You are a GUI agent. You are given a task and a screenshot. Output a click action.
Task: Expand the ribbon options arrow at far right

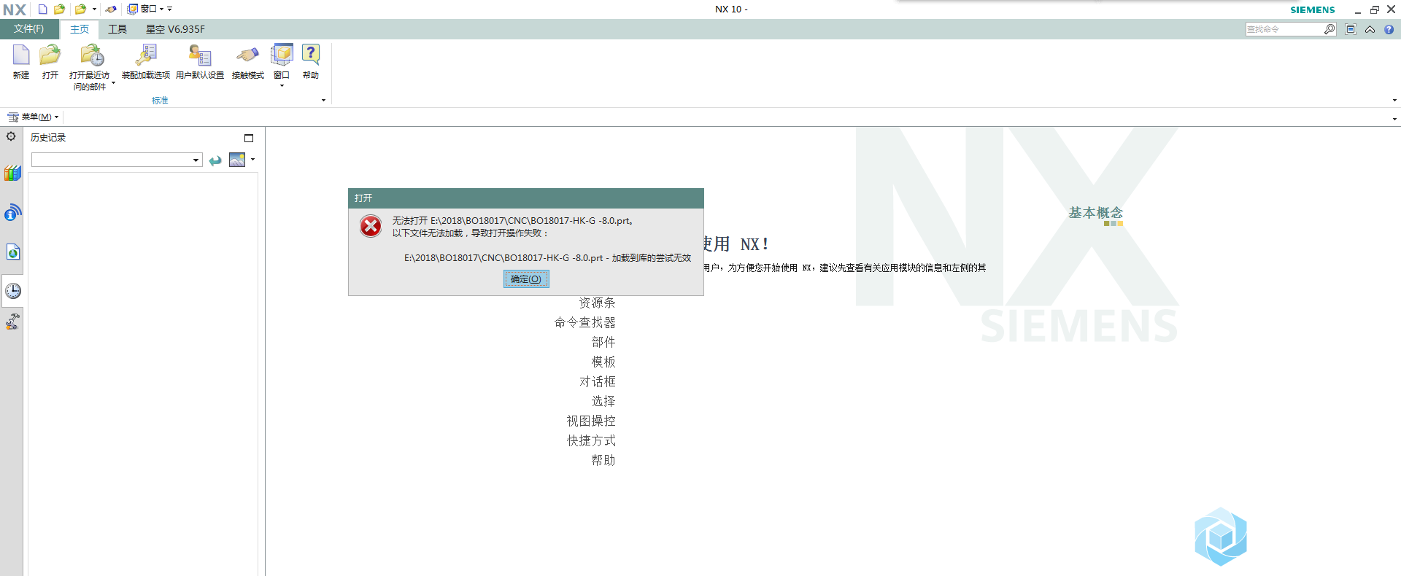pos(1394,101)
